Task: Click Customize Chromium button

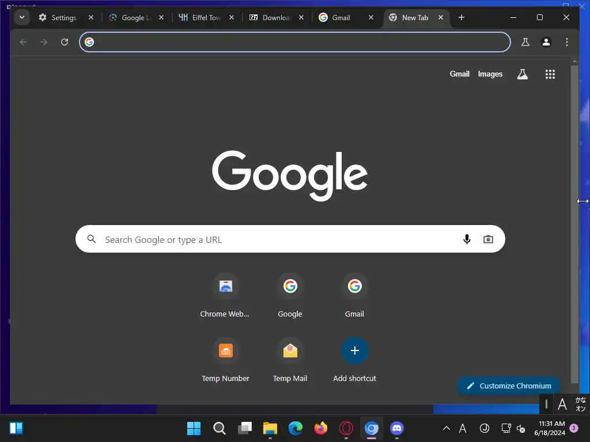Action: (x=509, y=386)
